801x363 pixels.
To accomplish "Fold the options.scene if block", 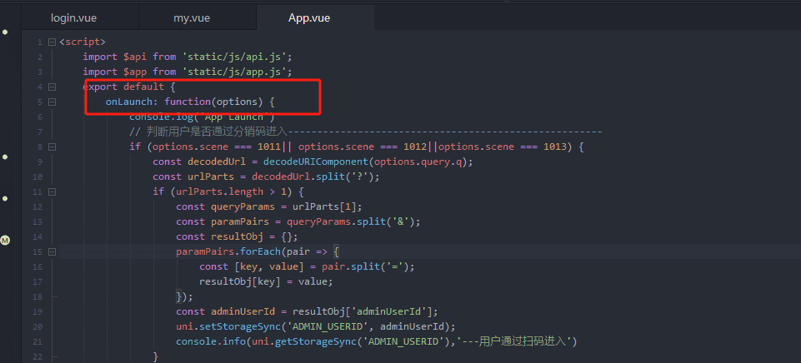I will pos(52,147).
